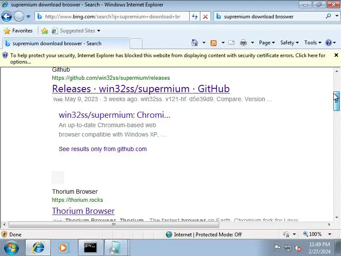341x256 pixels.
Task: Click the Read Mail envelope icon
Action: click(x=231, y=43)
